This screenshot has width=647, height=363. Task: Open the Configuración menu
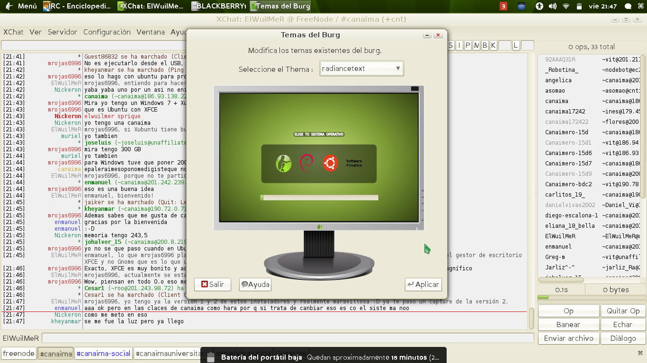point(107,32)
